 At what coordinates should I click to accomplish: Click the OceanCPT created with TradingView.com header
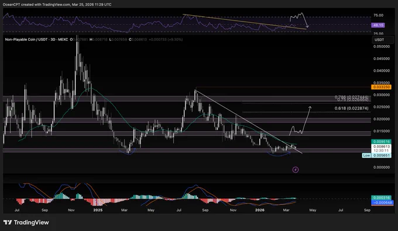click(x=57, y=5)
